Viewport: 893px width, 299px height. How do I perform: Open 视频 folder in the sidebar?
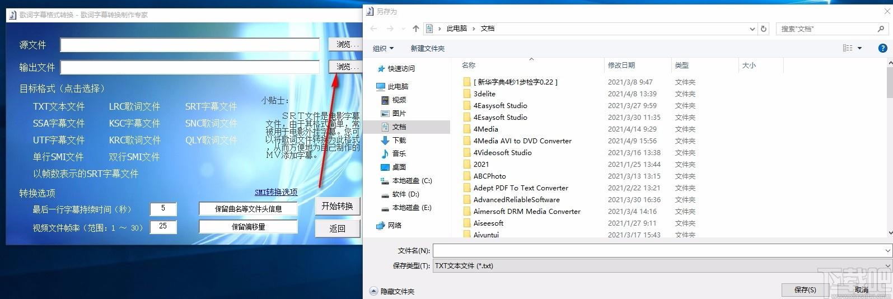[x=399, y=100]
